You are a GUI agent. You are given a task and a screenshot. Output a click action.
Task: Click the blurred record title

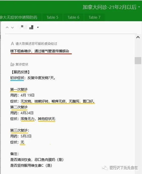point(27,27)
